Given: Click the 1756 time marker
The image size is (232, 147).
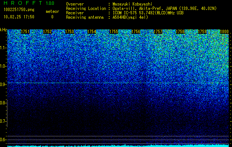Looking at the screenshot, I should 136,32.
